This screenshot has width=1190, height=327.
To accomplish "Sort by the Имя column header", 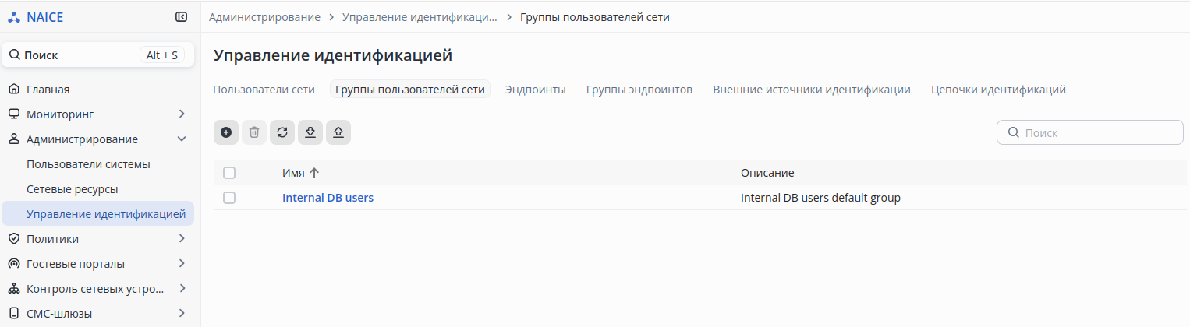I will tap(293, 173).
